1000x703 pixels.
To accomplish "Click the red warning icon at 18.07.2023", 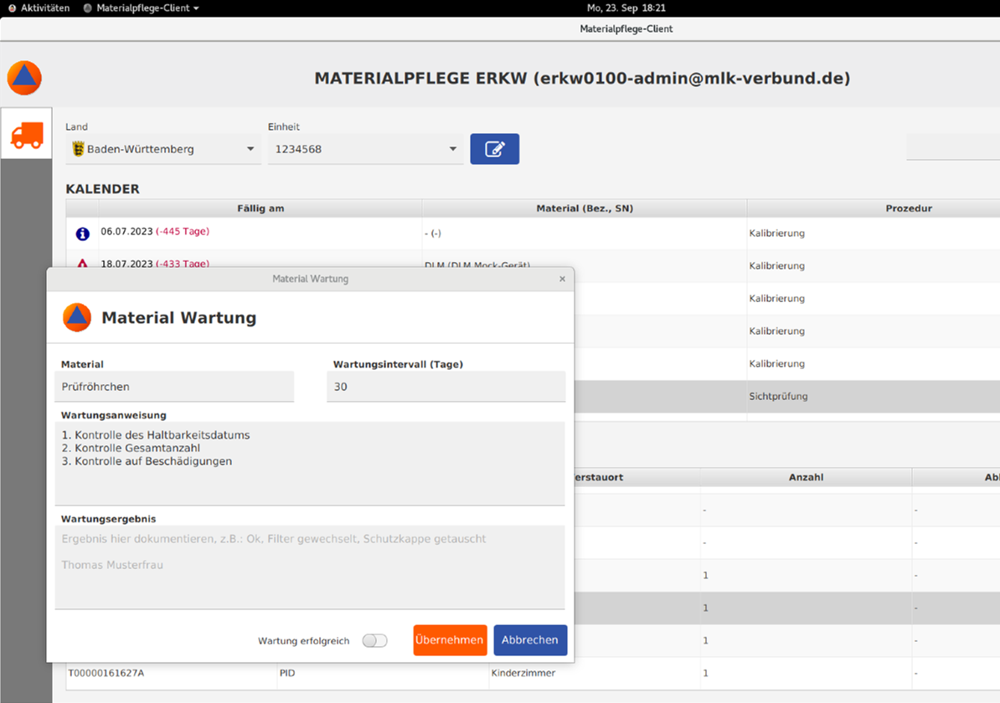I will tap(82, 264).
